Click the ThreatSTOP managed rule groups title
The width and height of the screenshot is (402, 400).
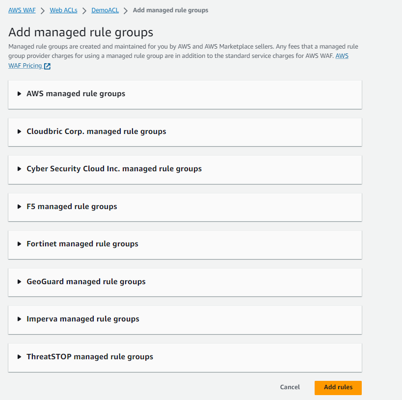[90, 357]
